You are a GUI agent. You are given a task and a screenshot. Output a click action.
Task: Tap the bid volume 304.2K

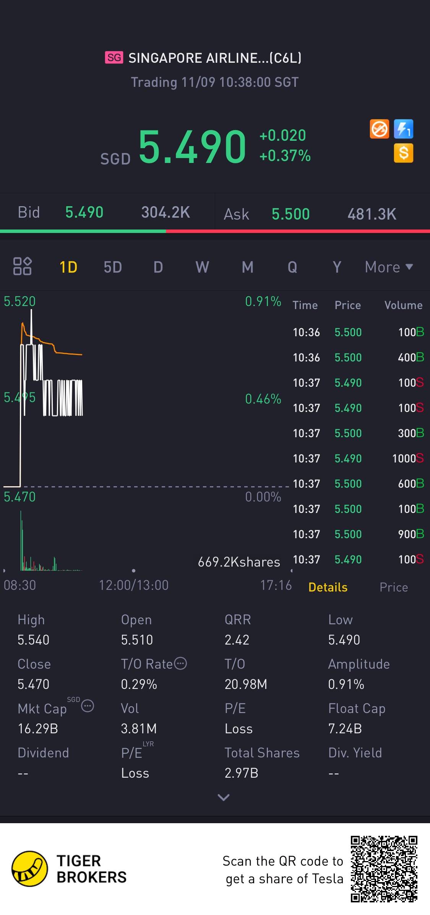[x=166, y=212]
